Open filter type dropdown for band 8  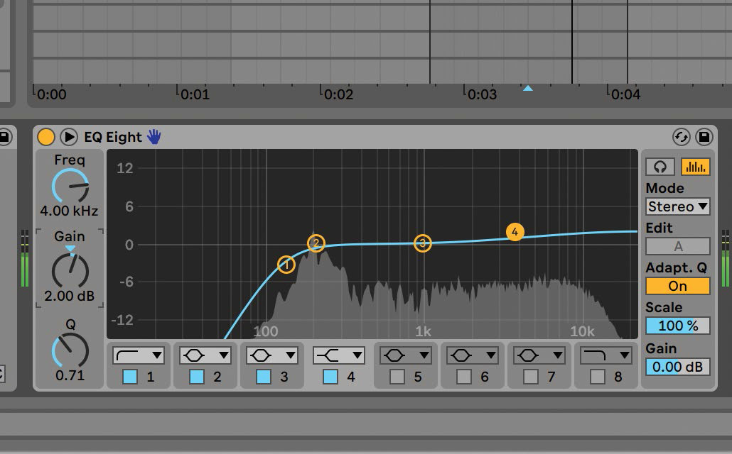point(605,355)
